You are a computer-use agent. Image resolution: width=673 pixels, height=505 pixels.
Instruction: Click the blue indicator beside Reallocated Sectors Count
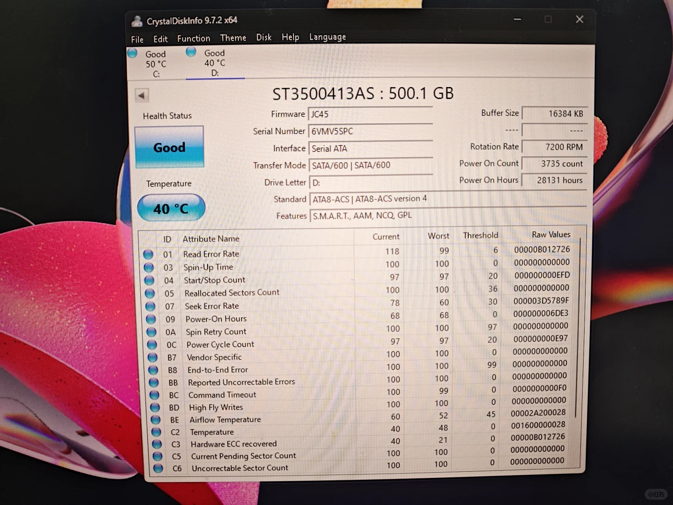click(150, 293)
